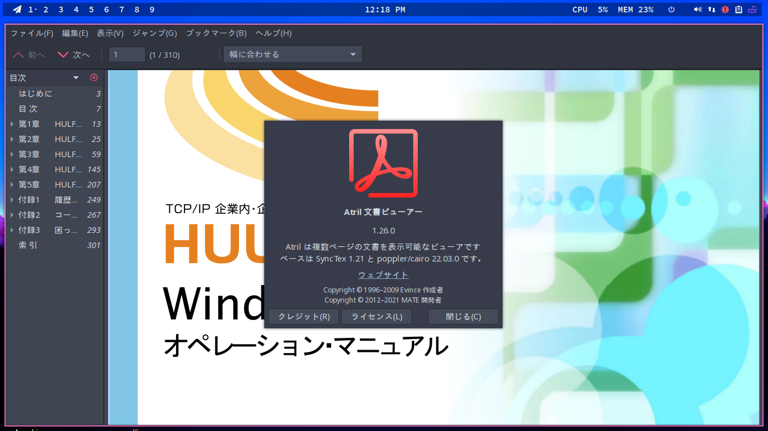The image size is (768, 431).
Task: Click the power icon in top bar
Action: tap(671, 10)
